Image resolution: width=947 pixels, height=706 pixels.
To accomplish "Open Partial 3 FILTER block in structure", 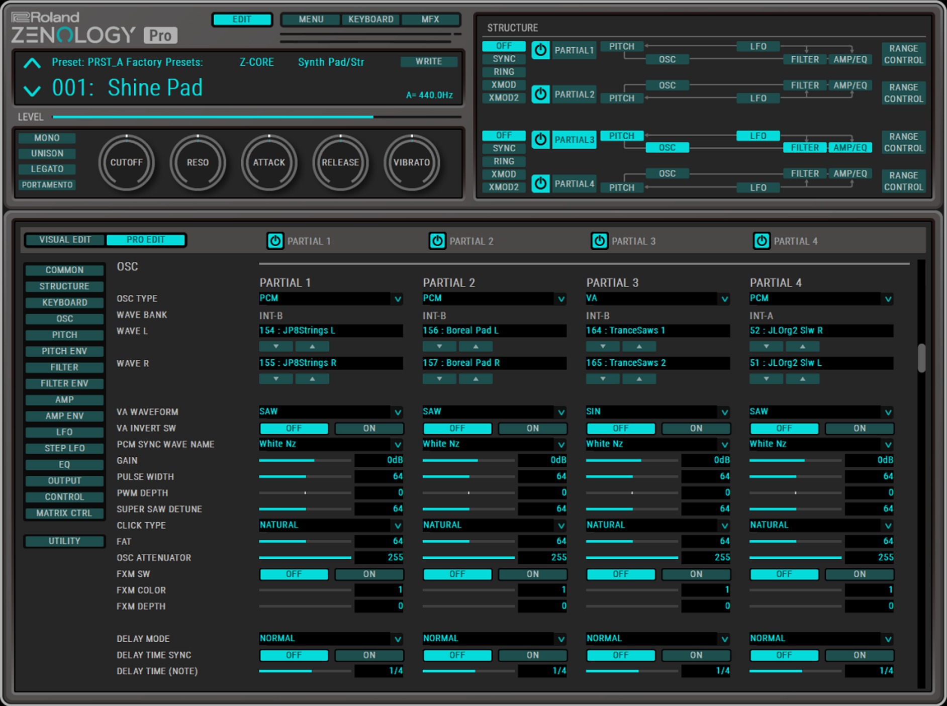I will tap(805, 148).
